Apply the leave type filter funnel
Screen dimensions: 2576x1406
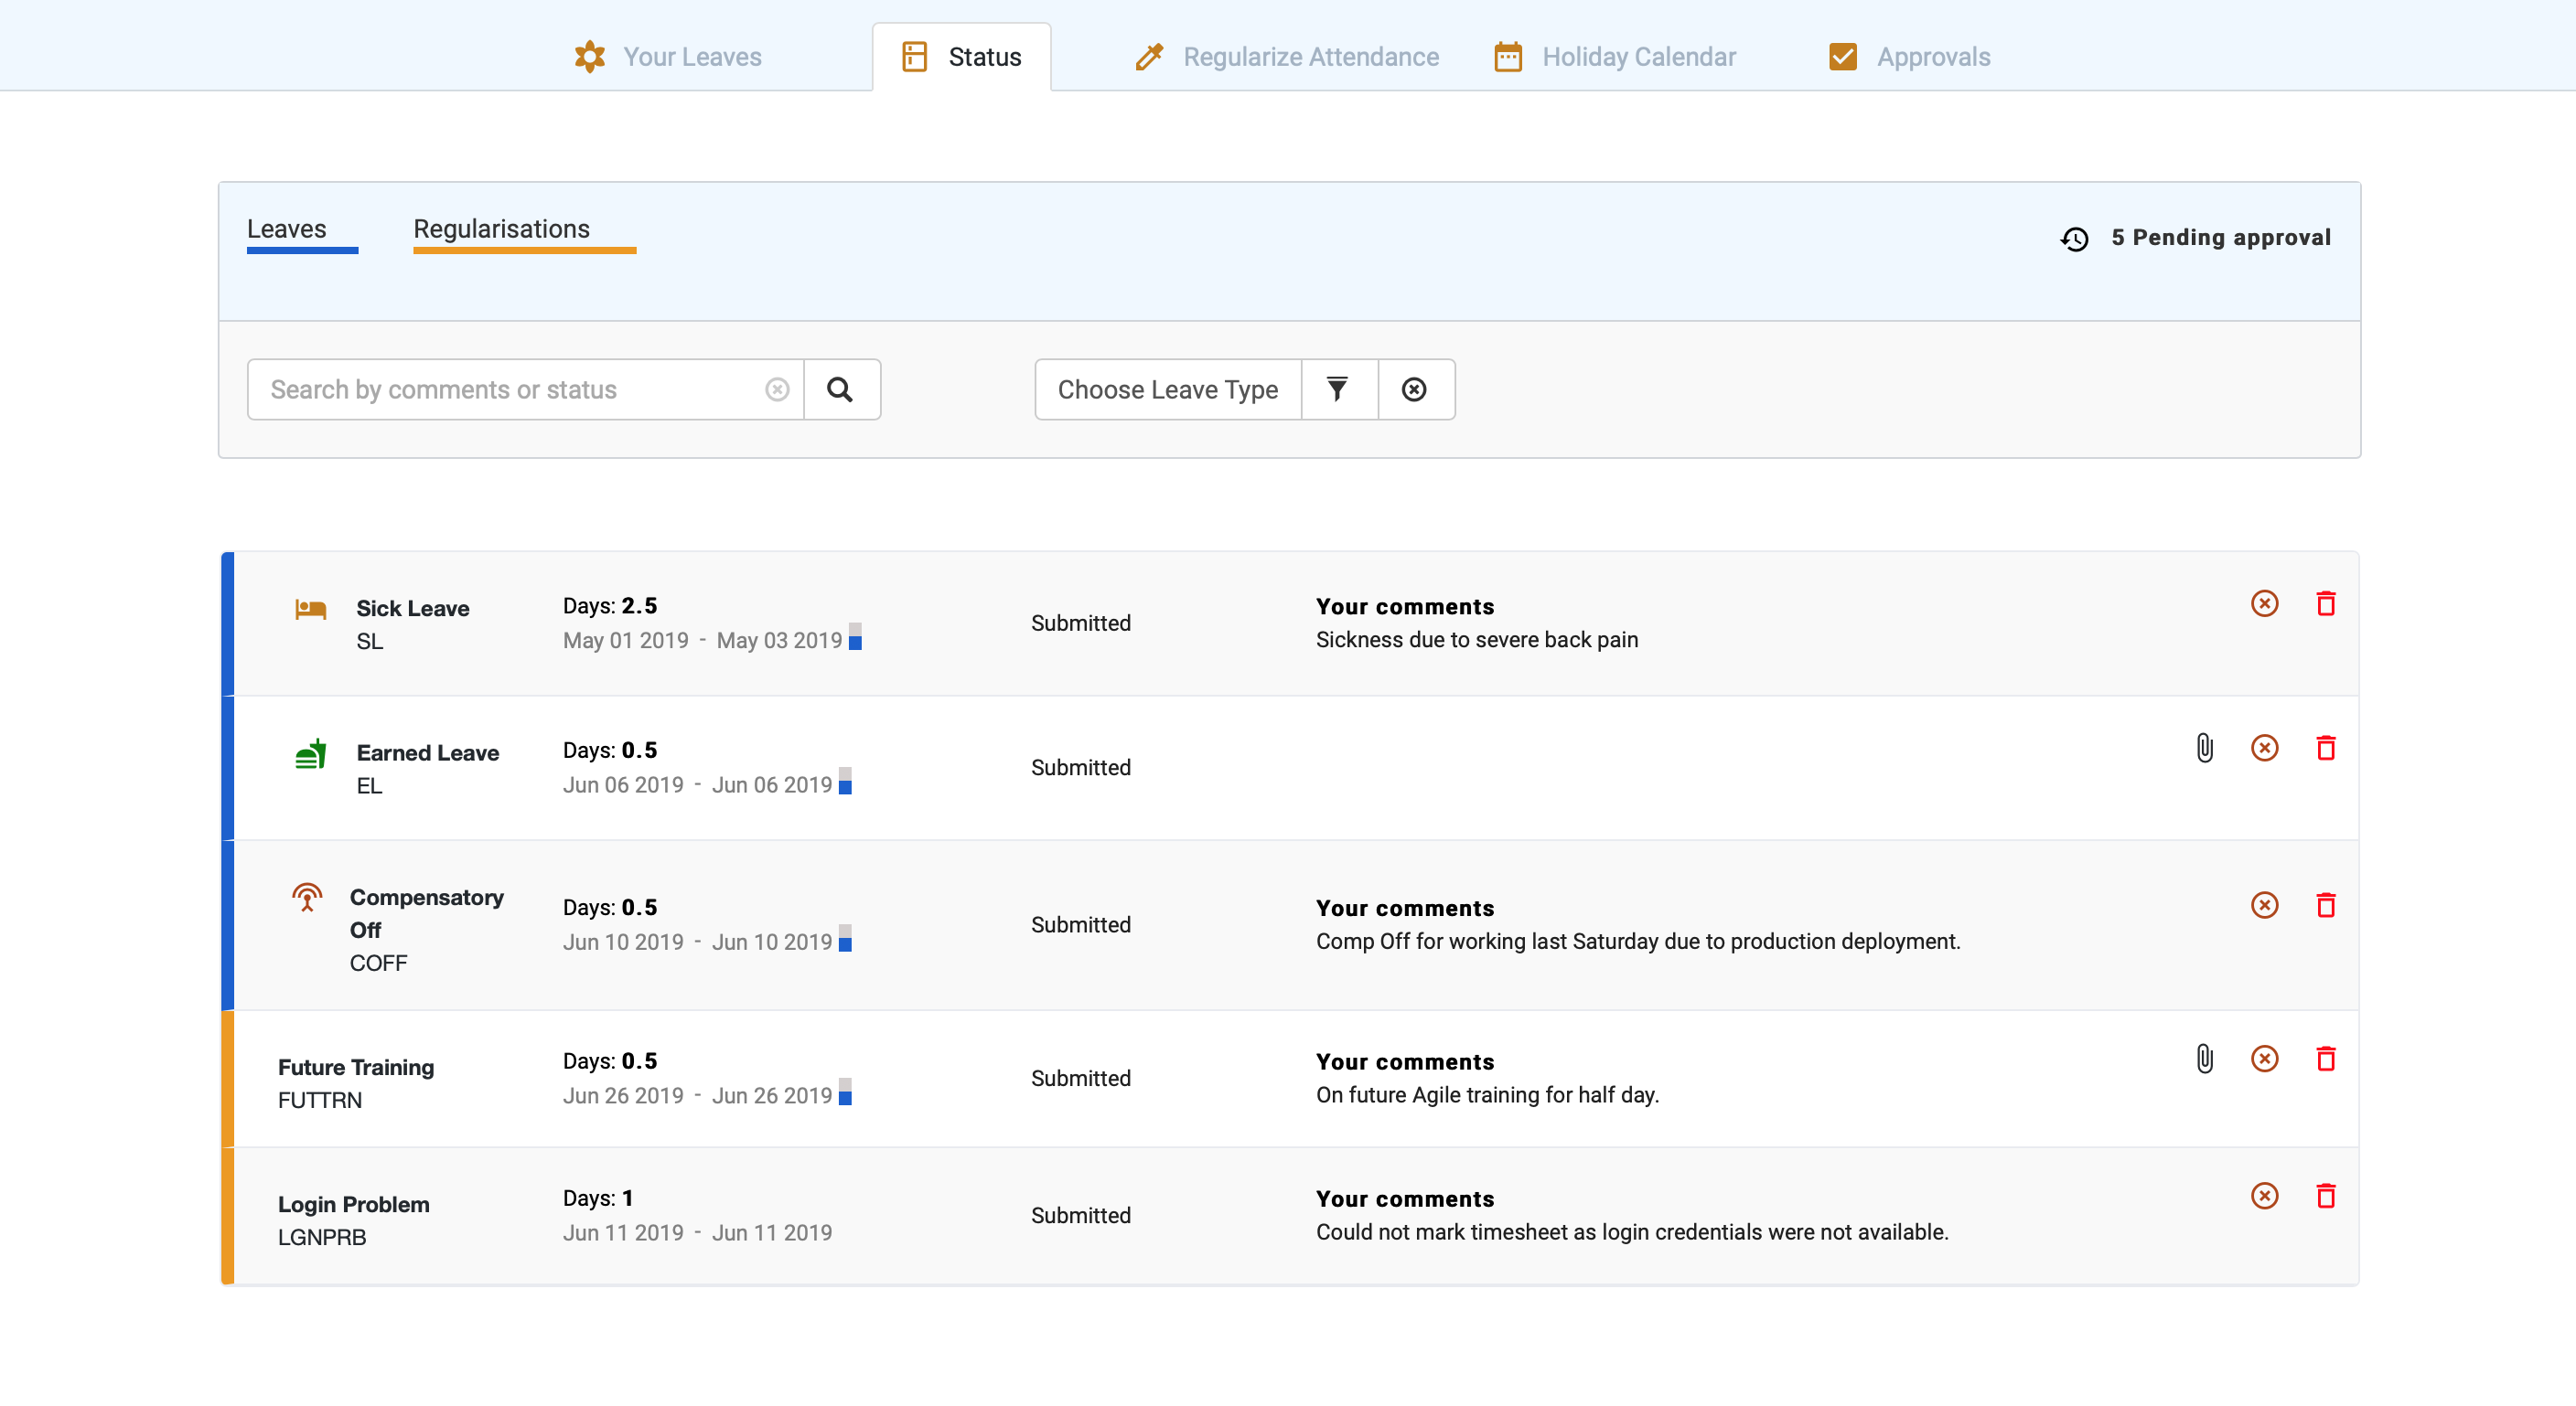[x=1339, y=389]
